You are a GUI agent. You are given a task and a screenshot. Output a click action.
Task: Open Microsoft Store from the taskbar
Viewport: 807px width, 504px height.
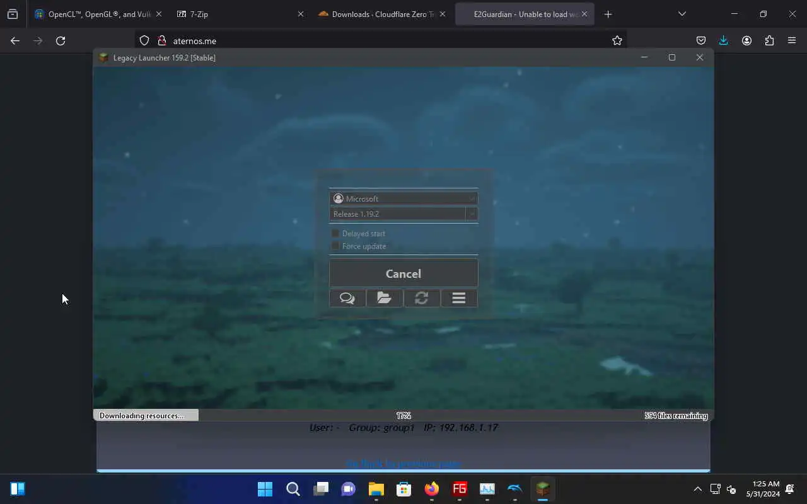tap(404, 489)
